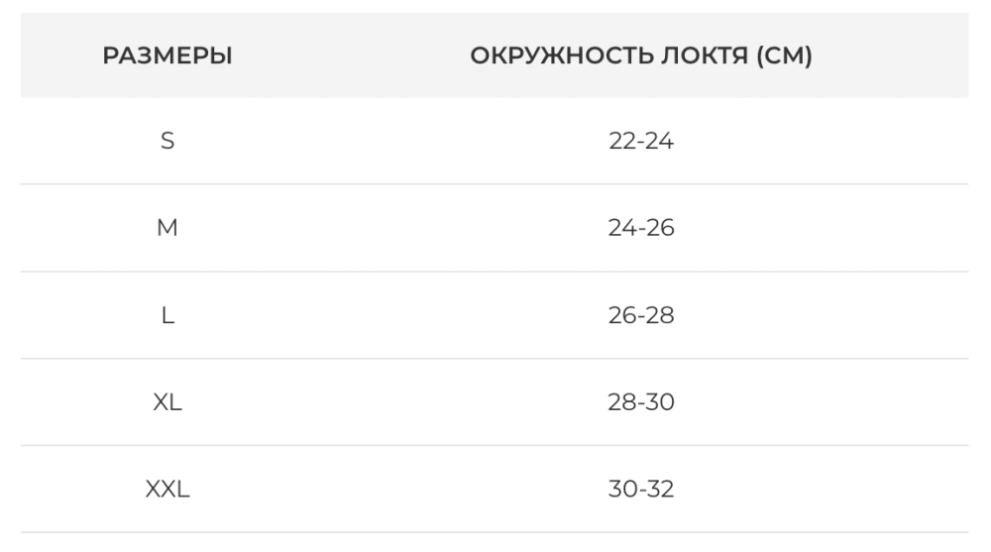Viewport: 991px width, 552px height.
Task: Pick the size label matching 22-24 cm
Action: click(167, 142)
